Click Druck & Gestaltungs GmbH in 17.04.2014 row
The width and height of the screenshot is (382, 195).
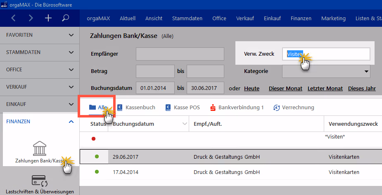point(227,172)
